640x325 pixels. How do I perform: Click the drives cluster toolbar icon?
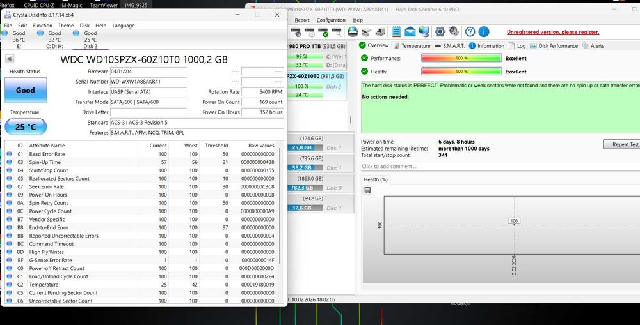[366, 32]
